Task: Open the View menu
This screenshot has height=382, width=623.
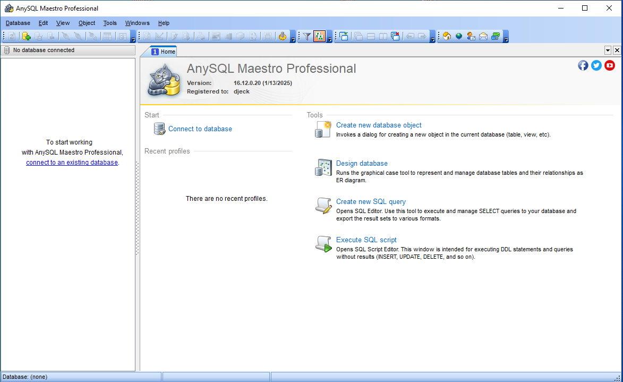Action: point(63,23)
